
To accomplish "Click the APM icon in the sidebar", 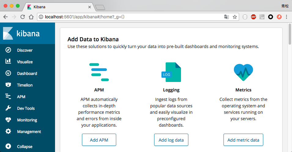I will pos(8,96).
